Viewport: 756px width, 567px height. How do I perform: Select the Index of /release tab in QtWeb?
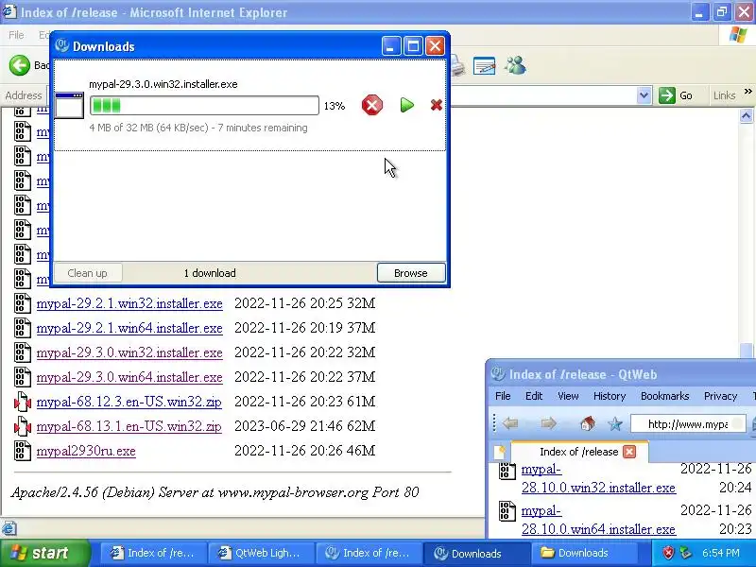578,452
